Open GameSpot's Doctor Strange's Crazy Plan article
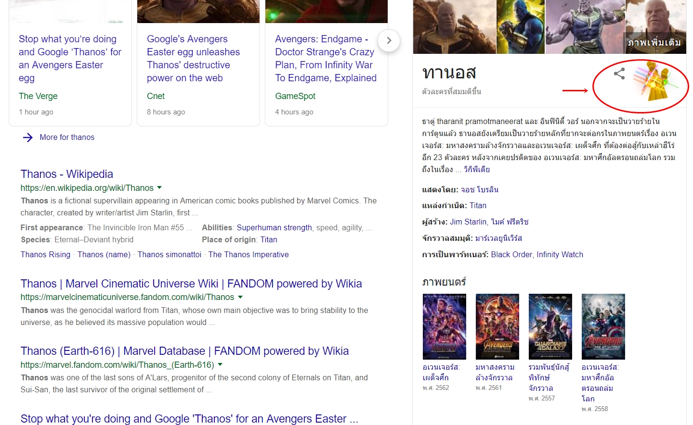 (326, 58)
